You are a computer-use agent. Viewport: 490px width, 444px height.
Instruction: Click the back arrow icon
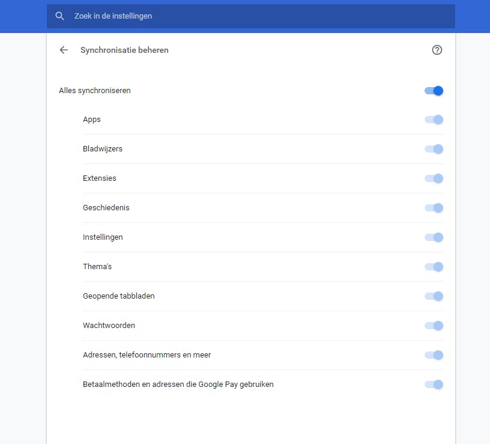[x=64, y=50]
